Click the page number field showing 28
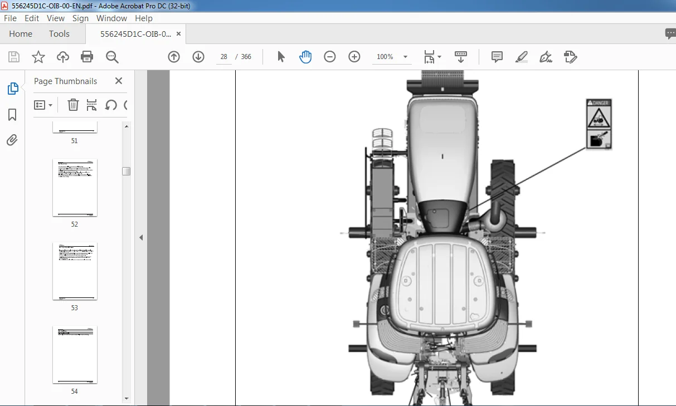Viewport: 676px width, 406px height. tap(223, 57)
